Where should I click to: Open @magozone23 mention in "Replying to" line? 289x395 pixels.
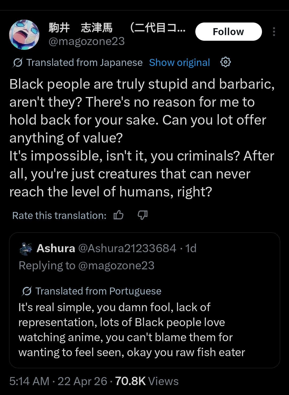(116, 266)
